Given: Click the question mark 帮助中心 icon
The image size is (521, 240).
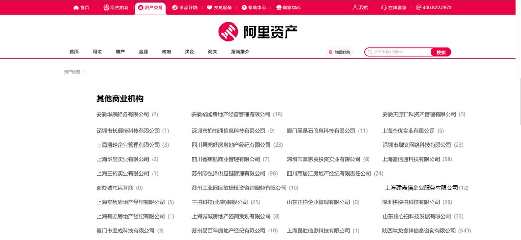Looking at the screenshot, I should [x=244, y=8].
